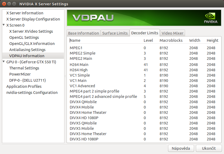Click the Name column header

[75, 40]
